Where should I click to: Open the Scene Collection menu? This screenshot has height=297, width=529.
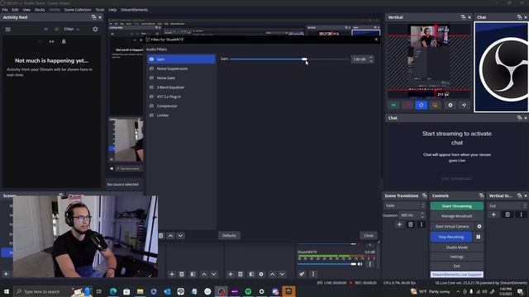pos(78,10)
